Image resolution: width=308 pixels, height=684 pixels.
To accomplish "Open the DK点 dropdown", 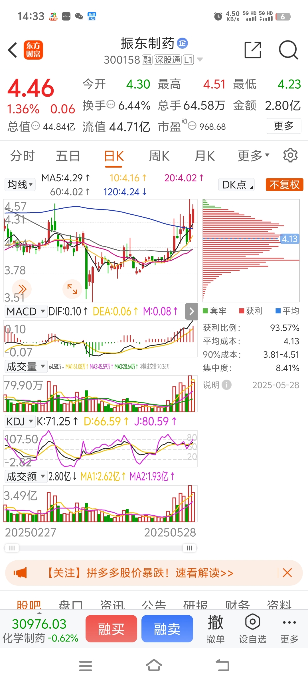I will click(x=236, y=184).
